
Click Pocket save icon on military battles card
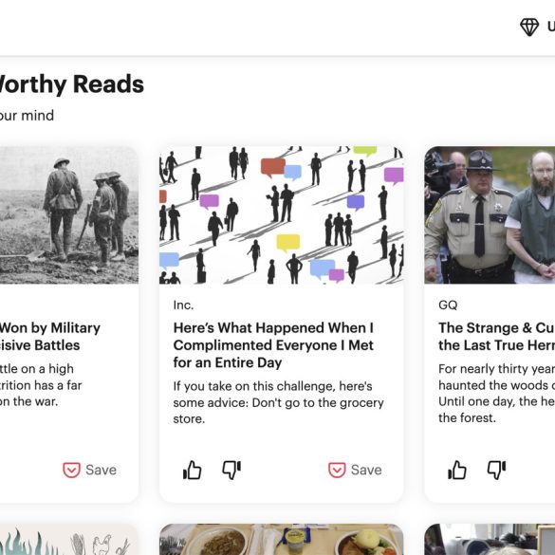pyautogui.click(x=71, y=470)
